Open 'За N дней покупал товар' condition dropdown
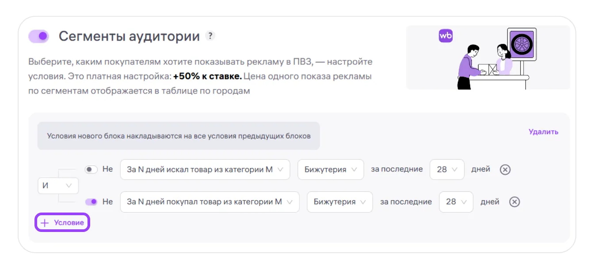The height and width of the screenshot is (269, 594). coord(209,202)
